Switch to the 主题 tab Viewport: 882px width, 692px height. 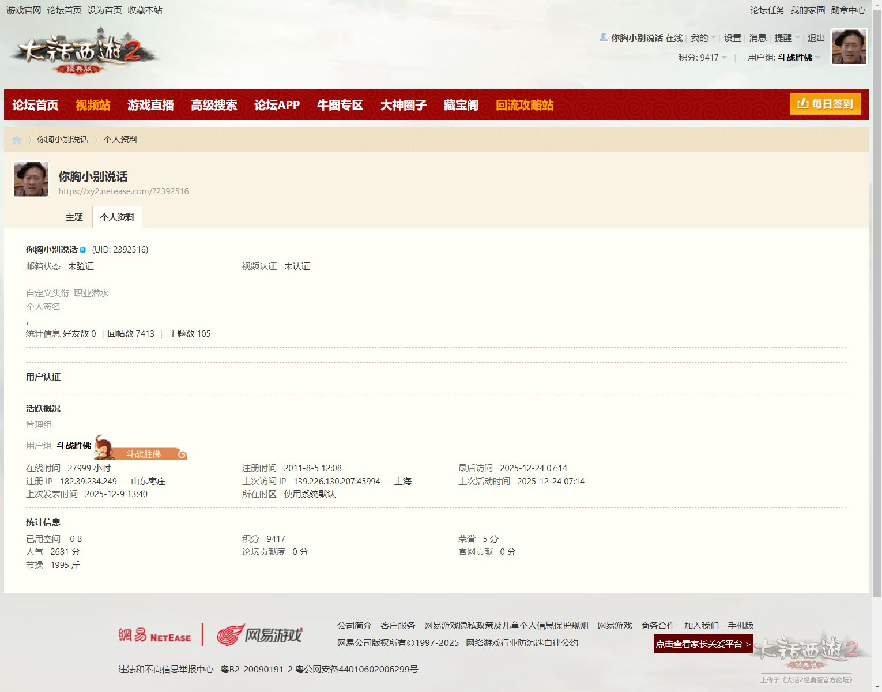coord(74,217)
